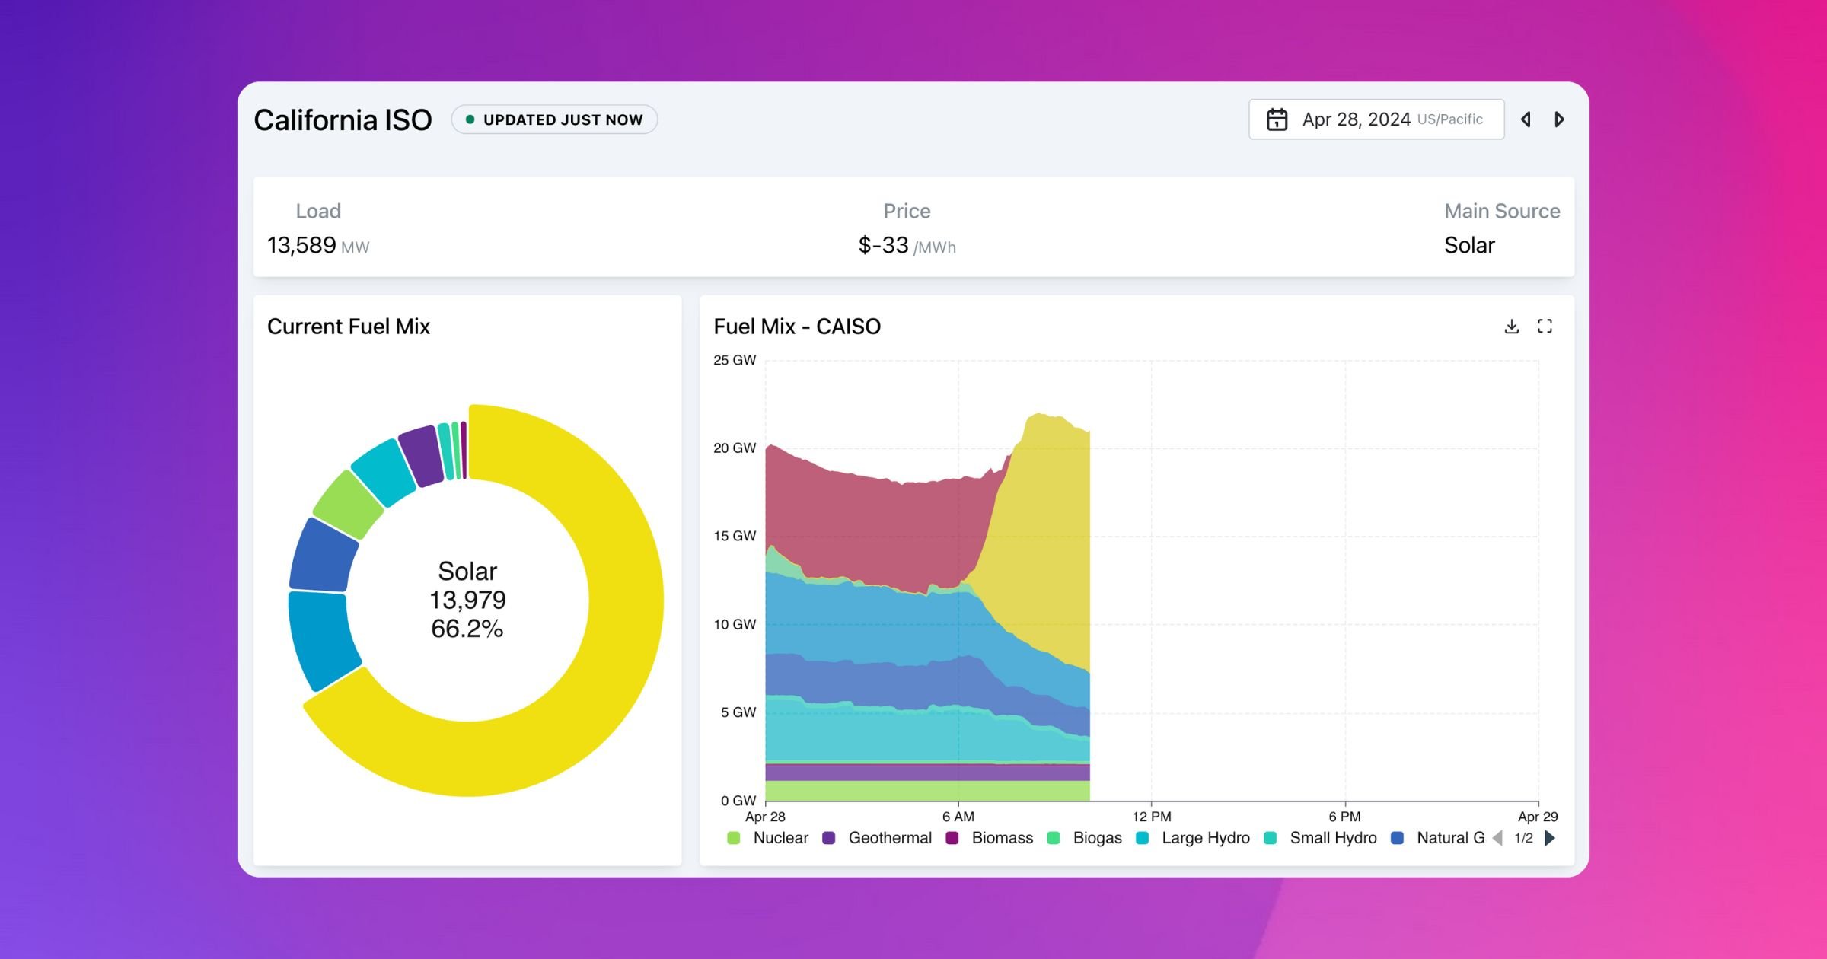Click the calendar icon in the date picker

[1278, 118]
